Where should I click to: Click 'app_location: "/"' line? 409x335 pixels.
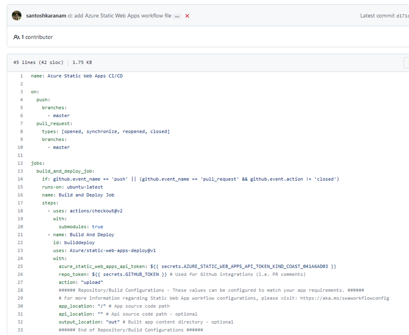(114, 306)
